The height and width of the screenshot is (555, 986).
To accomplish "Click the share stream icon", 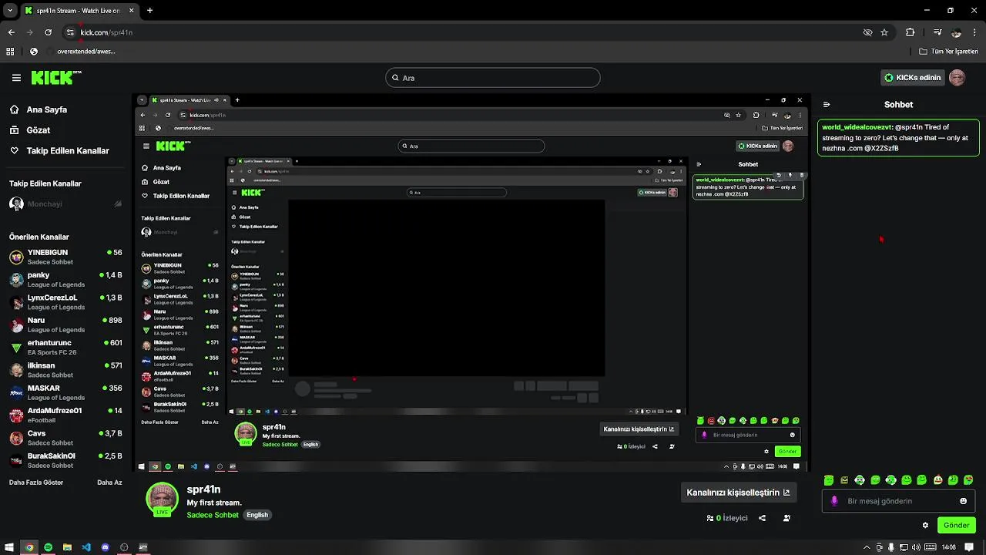I will (x=762, y=518).
